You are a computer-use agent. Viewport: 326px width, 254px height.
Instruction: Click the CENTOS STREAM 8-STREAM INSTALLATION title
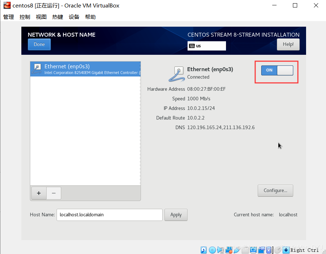click(x=243, y=35)
